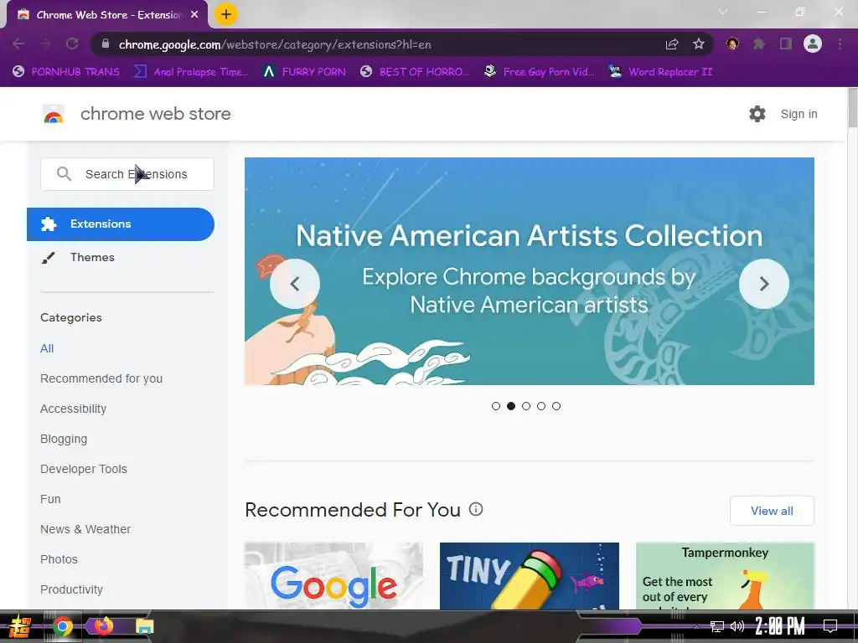Screen dimensions: 858x643
Task: Show previous carousel slide
Action: pyautogui.click(x=295, y=284)
